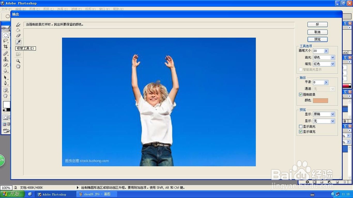Click the 好 (OK) button
The image size is (353, 198).
317,25
